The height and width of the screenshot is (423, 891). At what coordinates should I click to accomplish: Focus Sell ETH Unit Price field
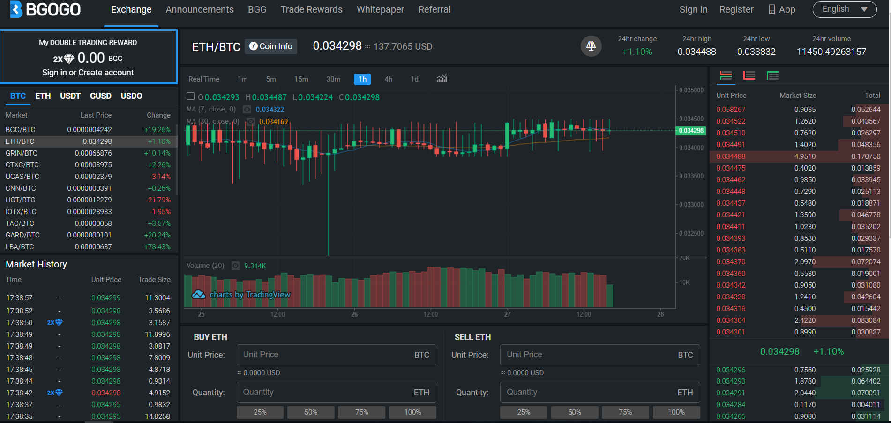tap(600, 355)
